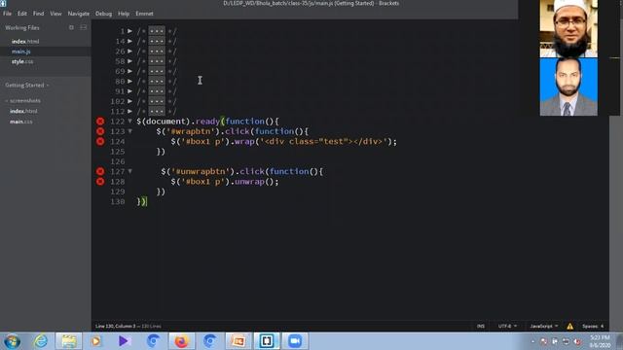Collapse the code block at line 123
This screenshot has height=350, width=623.
[x=129, y=131]
